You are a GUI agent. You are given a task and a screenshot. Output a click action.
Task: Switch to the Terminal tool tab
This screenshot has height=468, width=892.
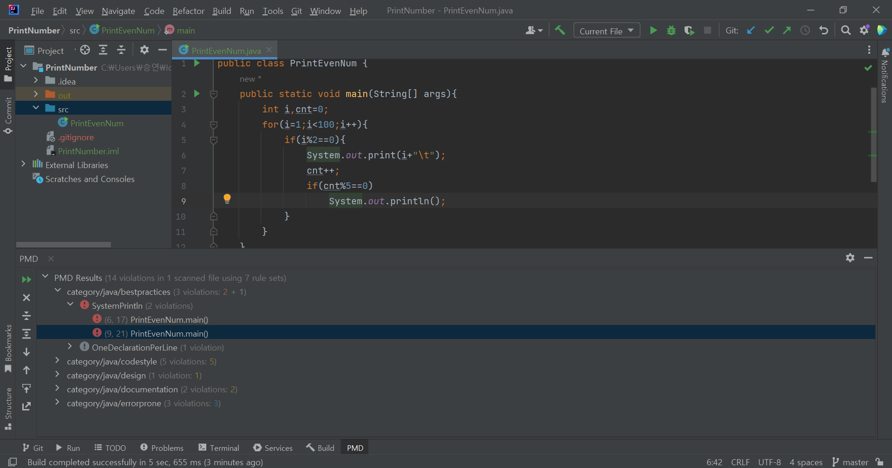click(219, 448)
